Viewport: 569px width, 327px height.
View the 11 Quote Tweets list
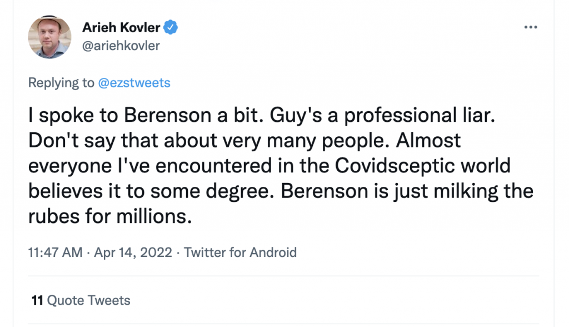(x=81, y=301)
